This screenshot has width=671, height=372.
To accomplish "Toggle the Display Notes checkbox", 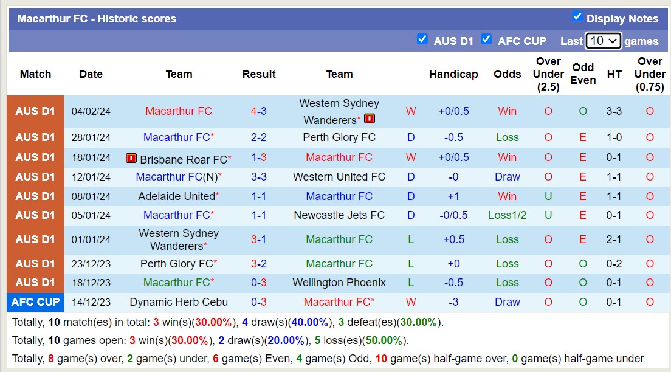I will point(577,17).
